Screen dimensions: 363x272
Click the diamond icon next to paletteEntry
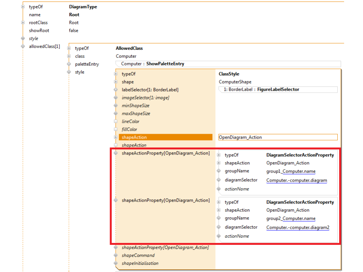click(69, 64)
